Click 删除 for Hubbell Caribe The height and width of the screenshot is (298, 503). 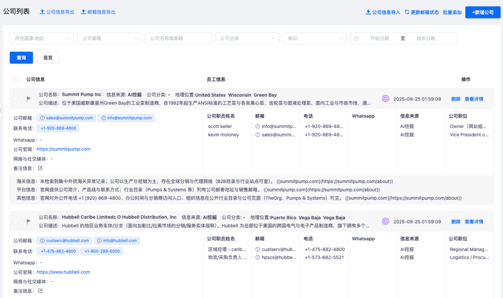click(x=455, y=221)
